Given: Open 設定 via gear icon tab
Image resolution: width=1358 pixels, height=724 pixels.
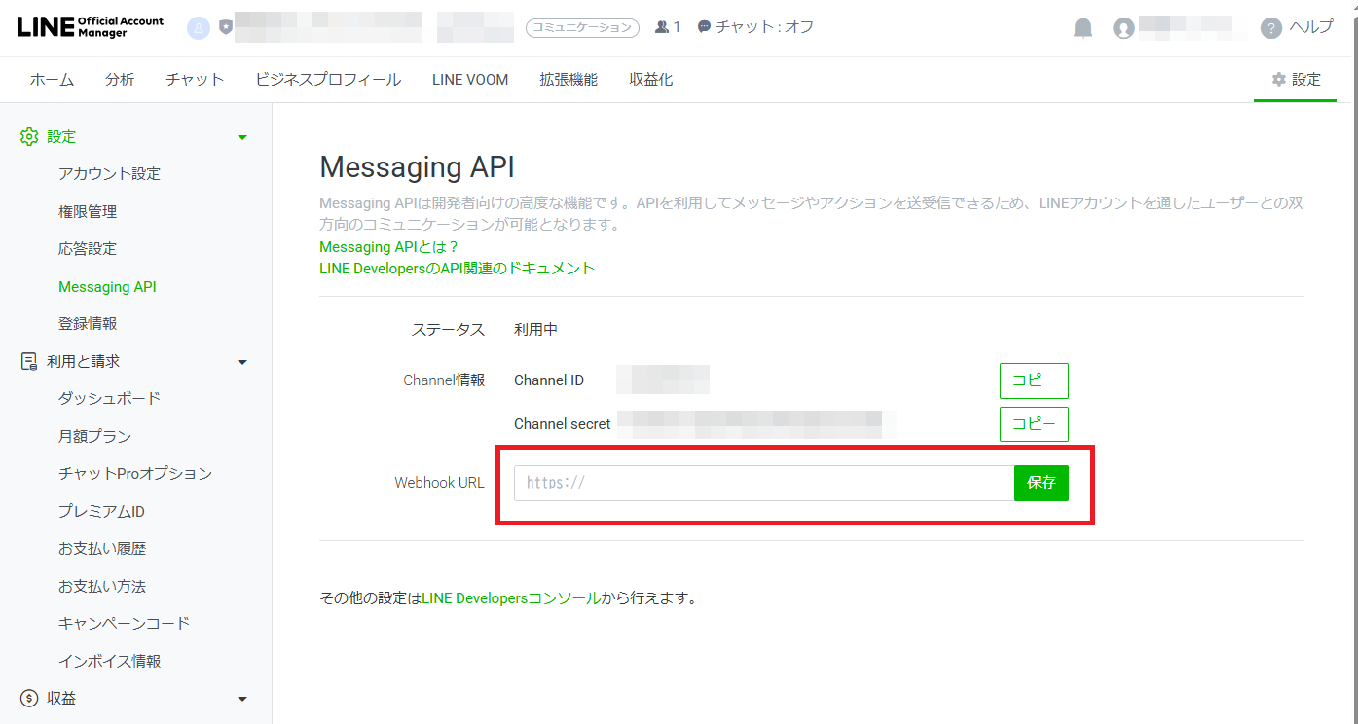Looking at the screenshot, I should click(1296, 80).
